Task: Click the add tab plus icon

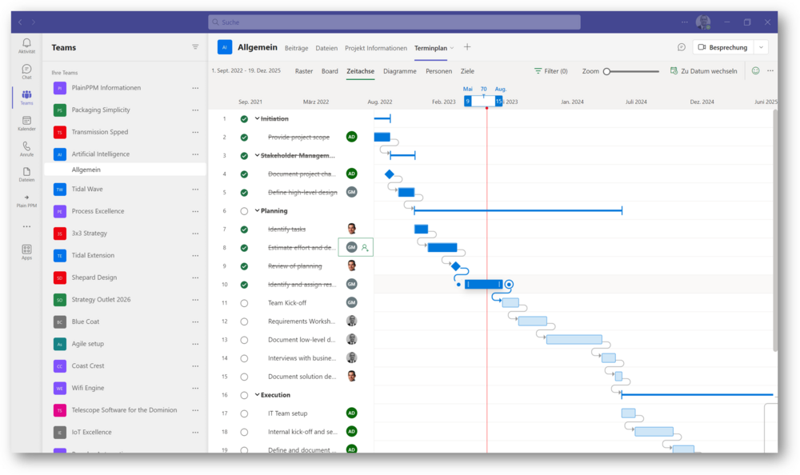Action: pos(467,48)
